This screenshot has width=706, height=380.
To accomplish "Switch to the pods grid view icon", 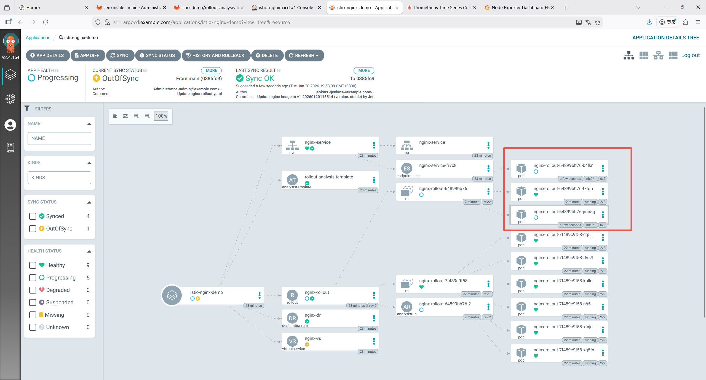I will pos(643,55).
